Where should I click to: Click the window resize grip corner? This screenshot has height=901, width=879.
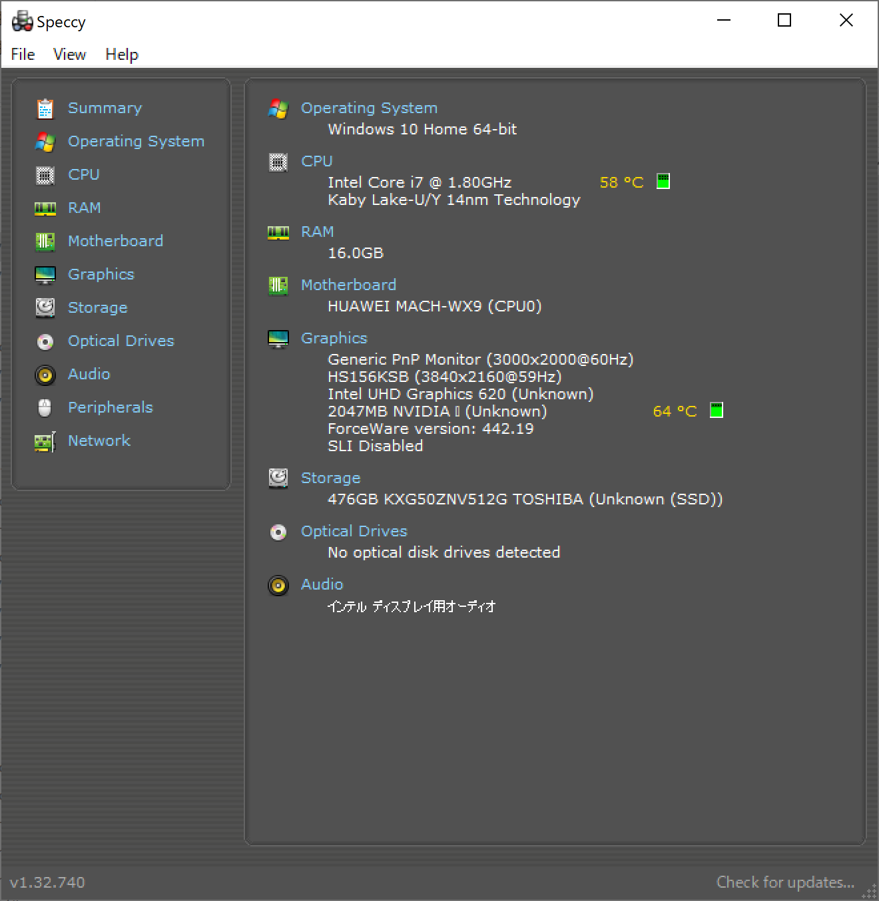click(870, 892)
